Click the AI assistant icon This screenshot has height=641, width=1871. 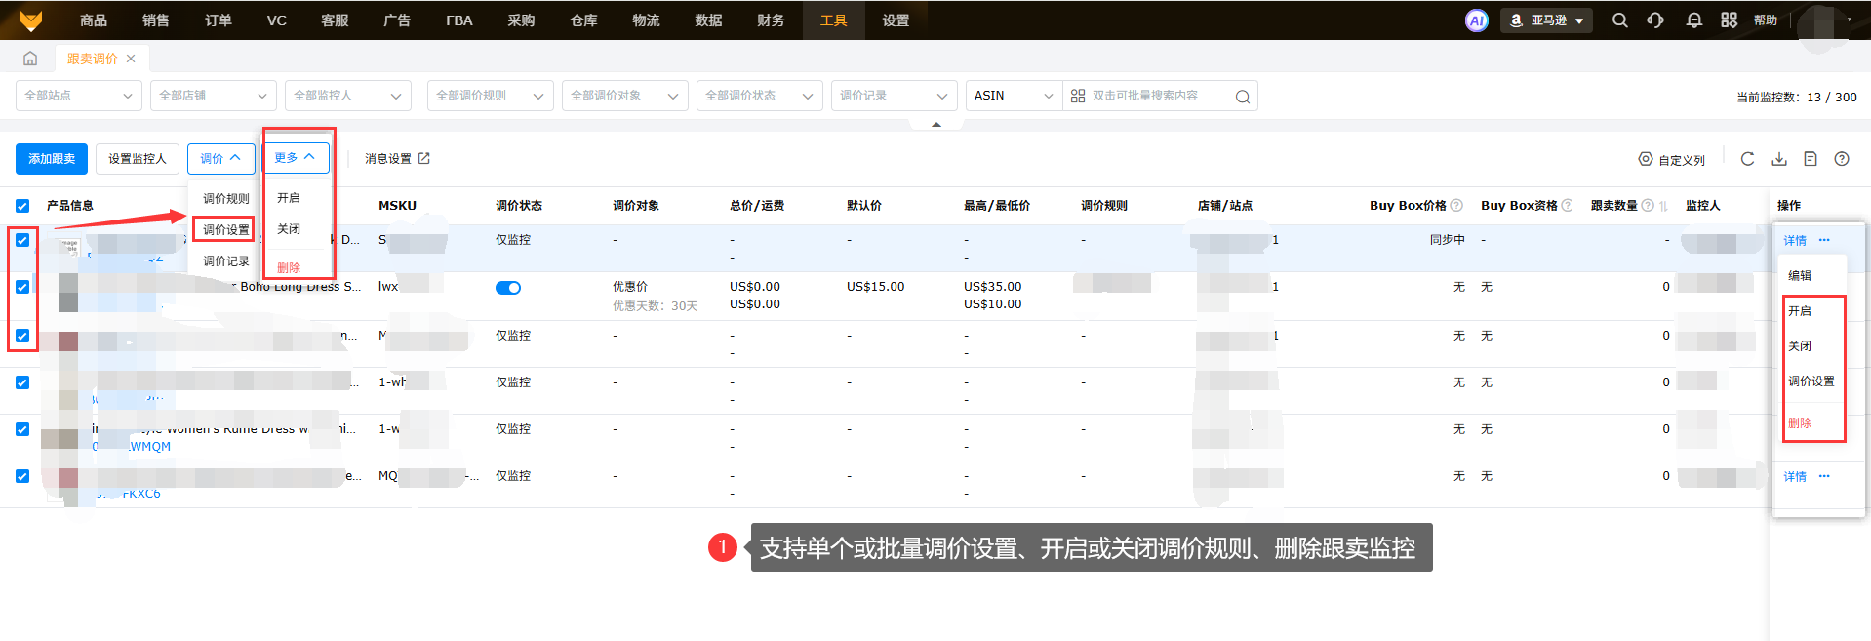click(x=1476, y=20)
